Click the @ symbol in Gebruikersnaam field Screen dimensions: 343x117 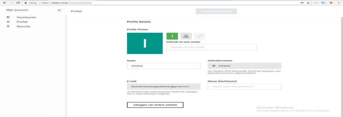(x=214, y=66)
